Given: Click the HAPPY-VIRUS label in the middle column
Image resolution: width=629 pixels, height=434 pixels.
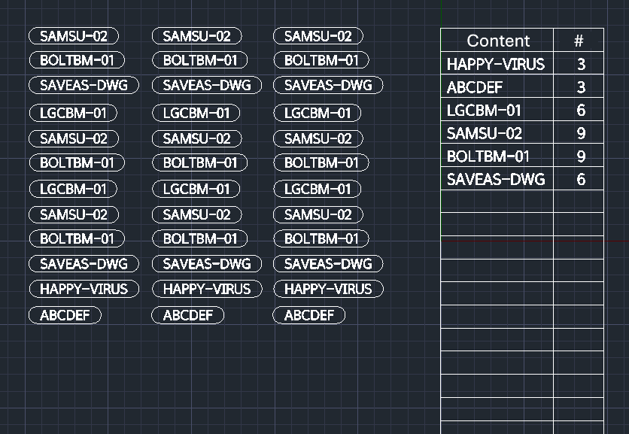Looking at the screenshot, I should pyautogui.click(x=206, y=289).
